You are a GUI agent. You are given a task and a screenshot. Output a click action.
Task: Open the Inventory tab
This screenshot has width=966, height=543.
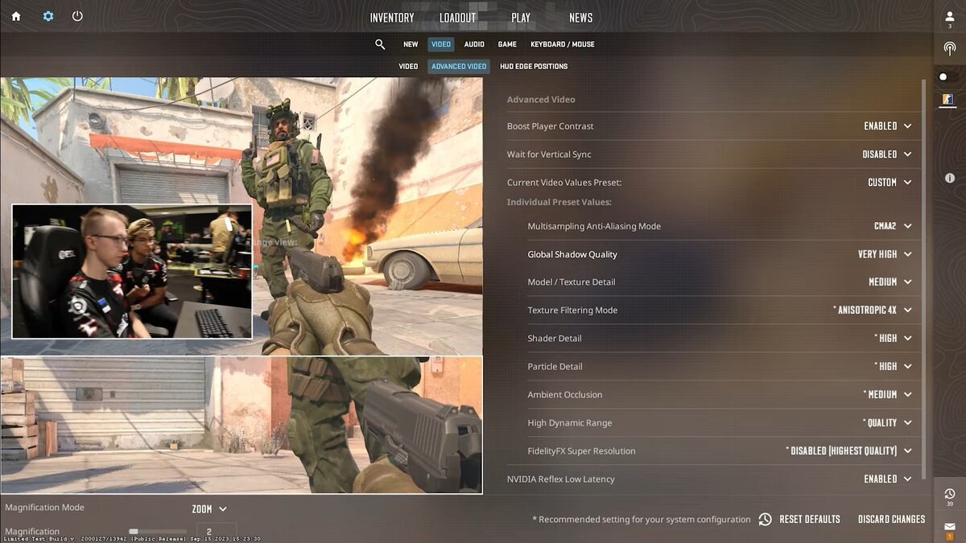[392, 18]
